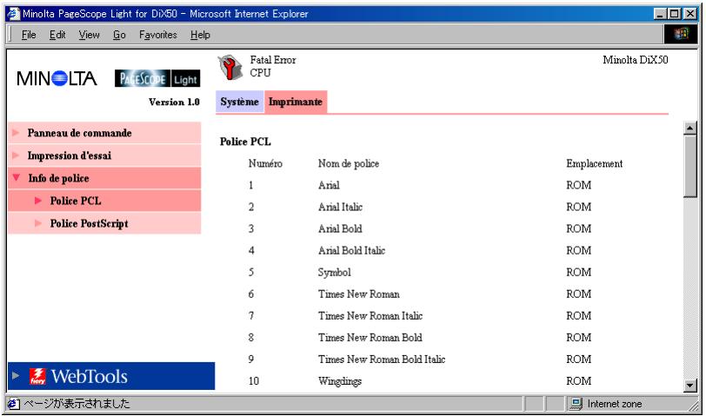Open Info de police link
This screenshot has width=706, height=416.
[x=58, y=178]
